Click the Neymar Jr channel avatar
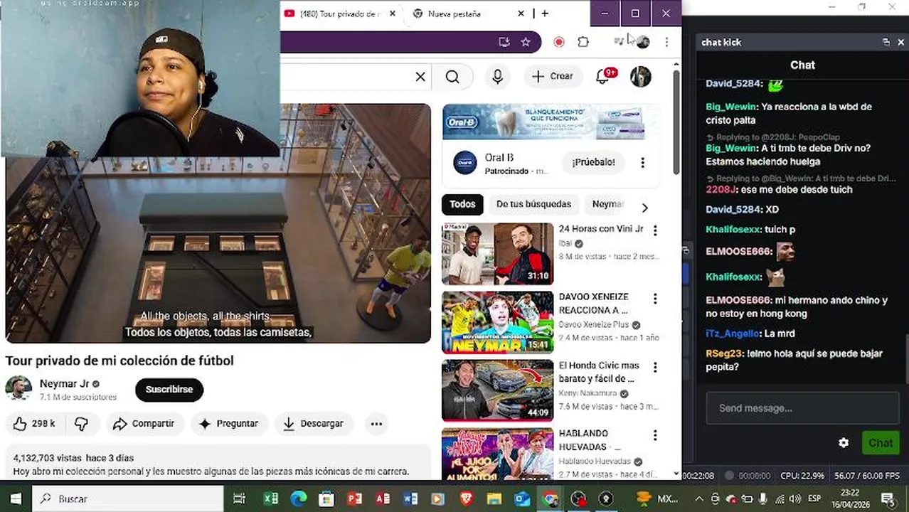The image size is (909, 512). 18,388
